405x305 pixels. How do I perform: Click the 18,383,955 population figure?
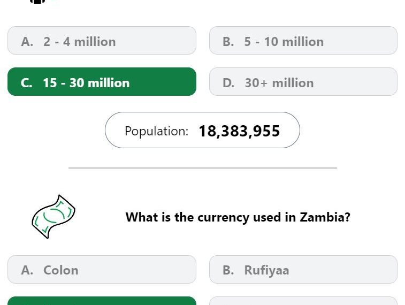tap(239, 131)
